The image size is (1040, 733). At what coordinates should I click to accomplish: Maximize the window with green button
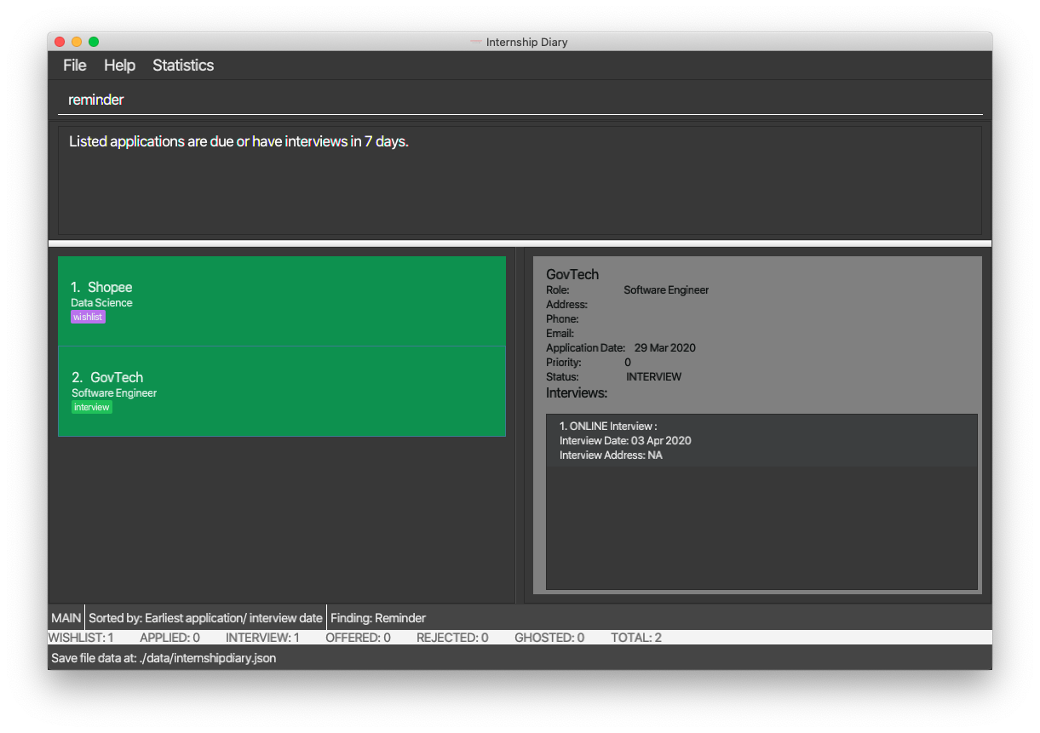point(94,42)
